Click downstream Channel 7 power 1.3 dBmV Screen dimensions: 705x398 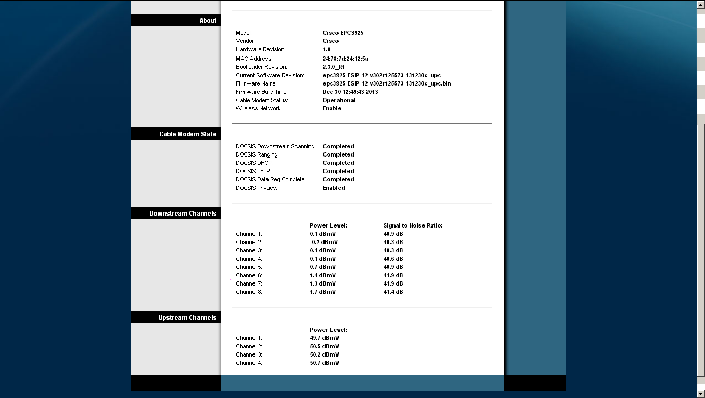pyautogui.click(x=323, y=283)
